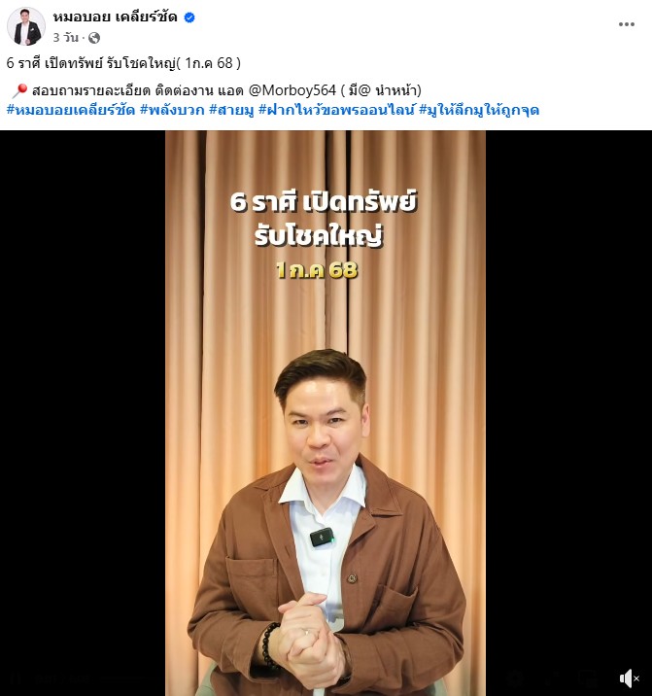Screen dimensions: 652x696
Task: Expand video to fullscreen via faint arrows icon
Action: pos(552,679)
